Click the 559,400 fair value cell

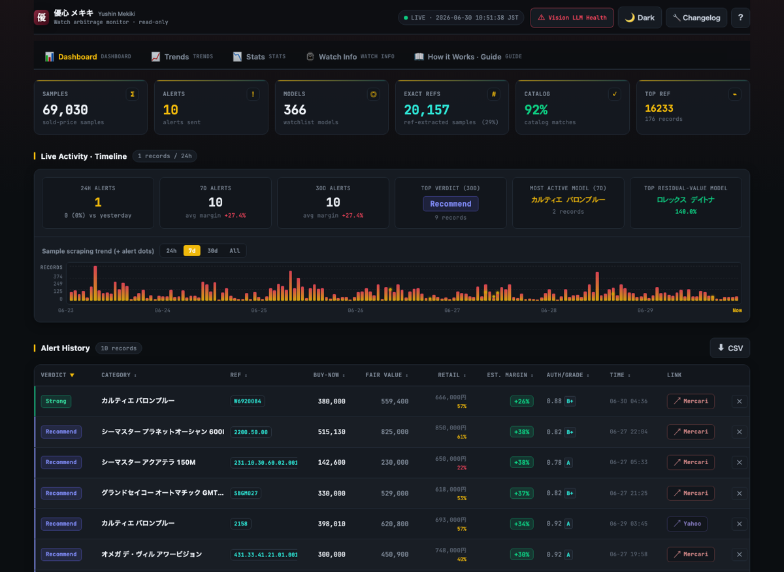point(395,401)
